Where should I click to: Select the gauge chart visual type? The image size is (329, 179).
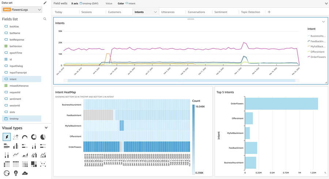pyautogui.click(x=25, y=137)
